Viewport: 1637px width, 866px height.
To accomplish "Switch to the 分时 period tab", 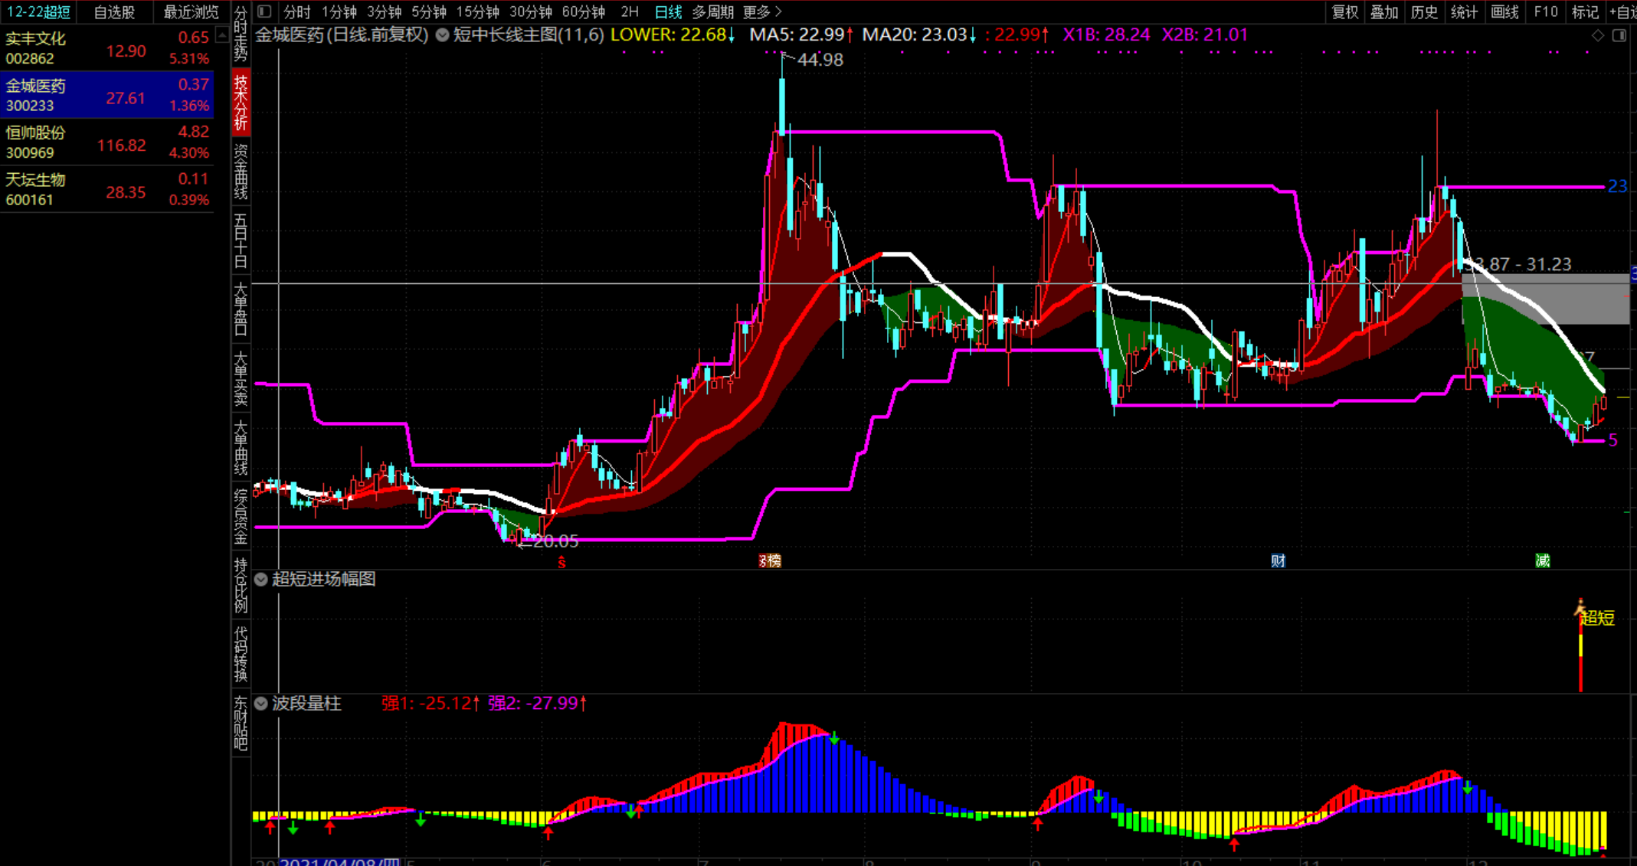I will [296, 11].
